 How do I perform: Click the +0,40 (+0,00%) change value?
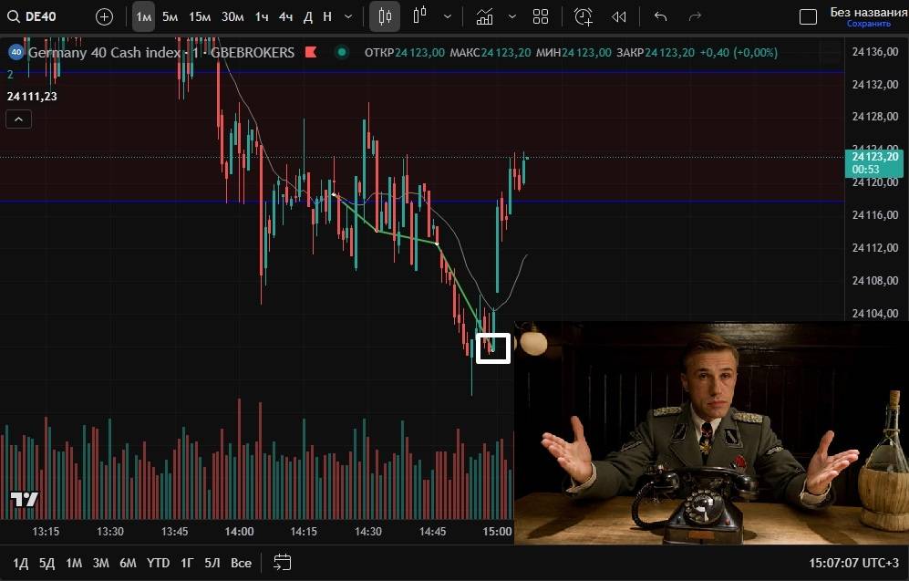[x=739, y=53]
